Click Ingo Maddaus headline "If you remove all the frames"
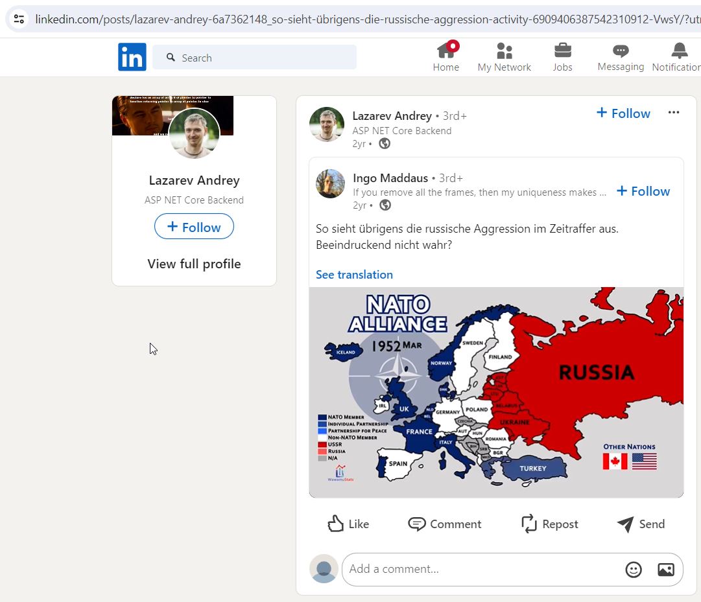Image resolution: width=701 pixels, height=602 pixels. click(479, 192)
